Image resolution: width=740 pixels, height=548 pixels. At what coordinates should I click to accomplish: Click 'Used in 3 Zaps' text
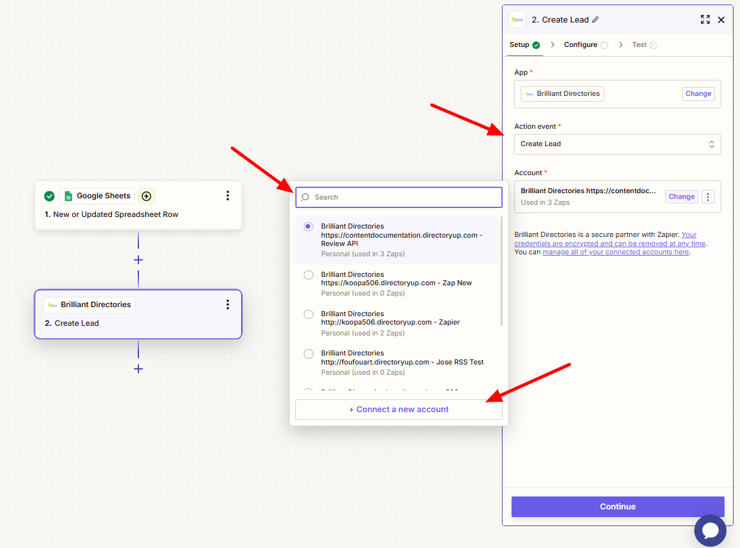click(545, 203)
